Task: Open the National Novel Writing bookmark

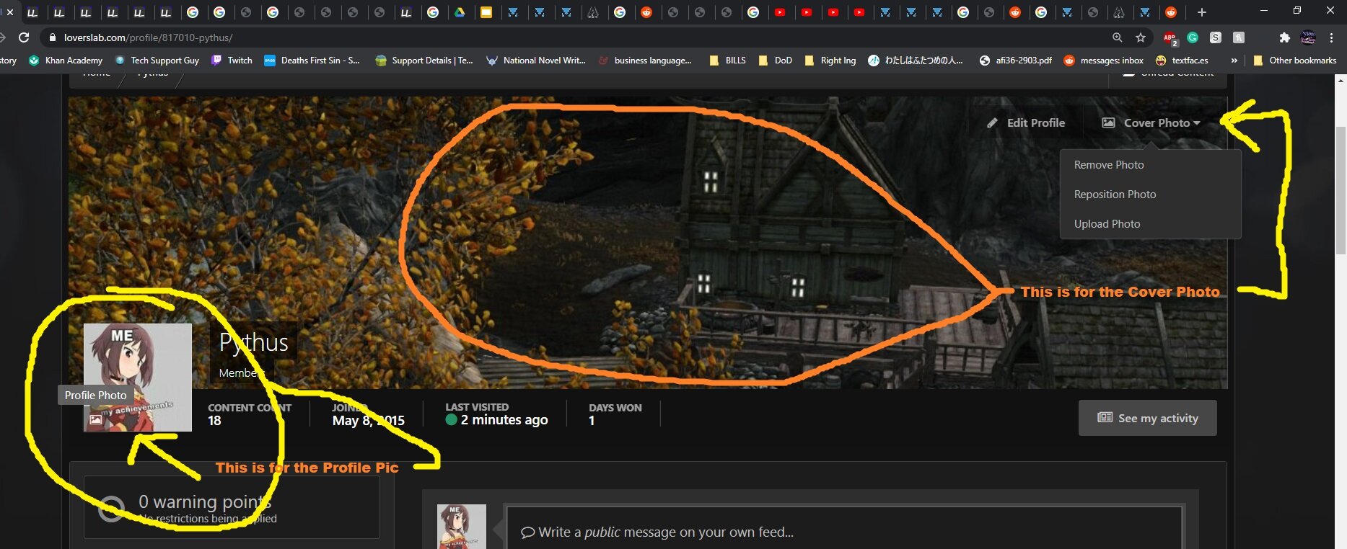Action: tap(536, 61)
